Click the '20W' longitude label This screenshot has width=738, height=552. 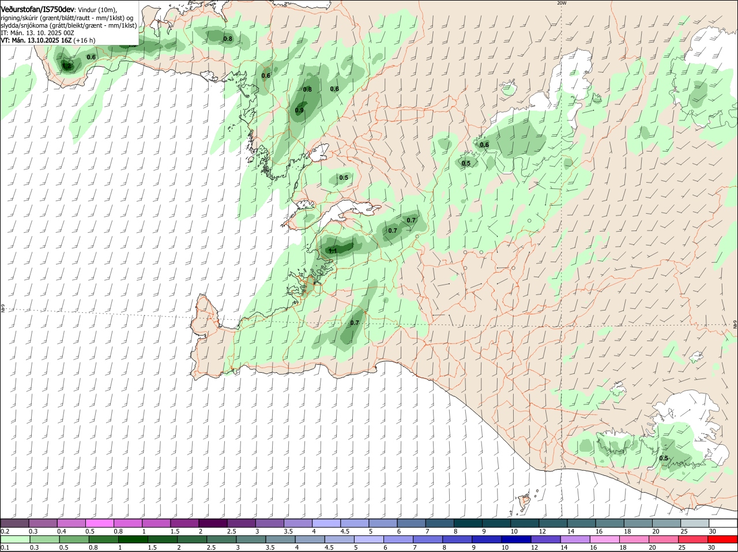coord(562,3)
